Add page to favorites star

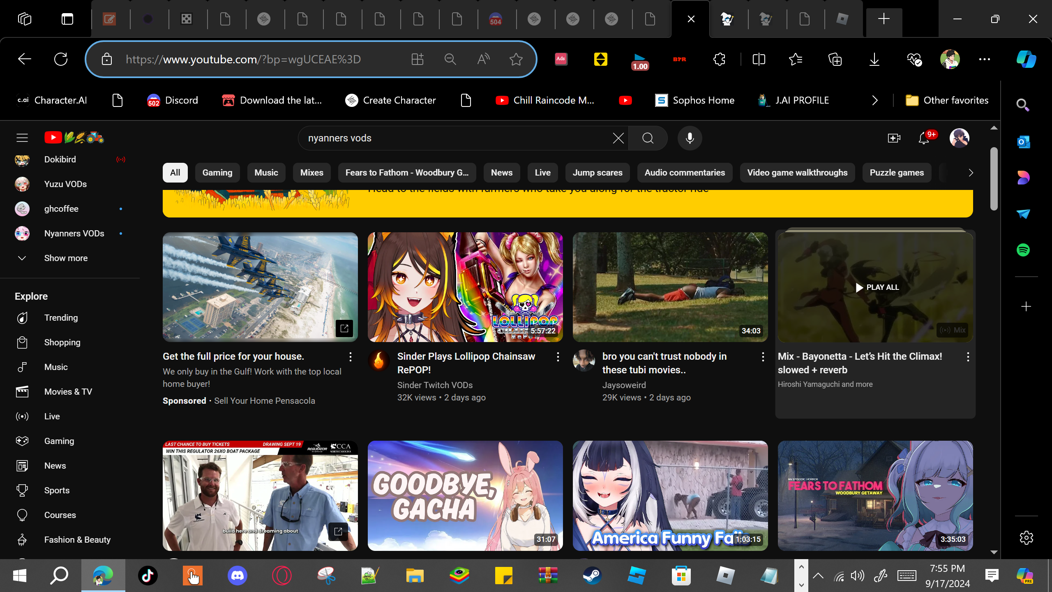[516, 59]
